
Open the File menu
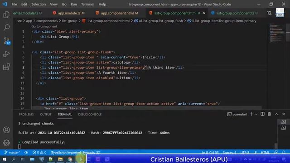14,4
